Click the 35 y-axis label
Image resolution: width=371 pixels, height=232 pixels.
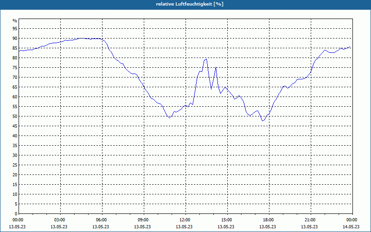(x=15, y=146)
